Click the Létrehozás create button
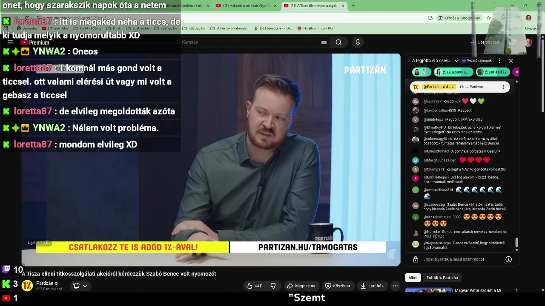545x306 pixels. [x=485, y=42]
